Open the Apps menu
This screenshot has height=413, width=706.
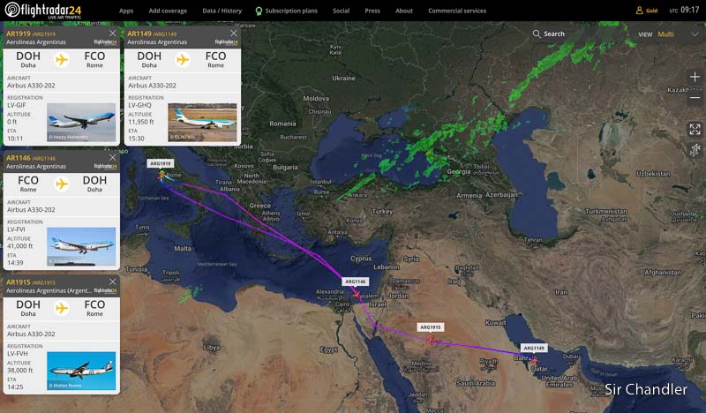pos(126,11)
